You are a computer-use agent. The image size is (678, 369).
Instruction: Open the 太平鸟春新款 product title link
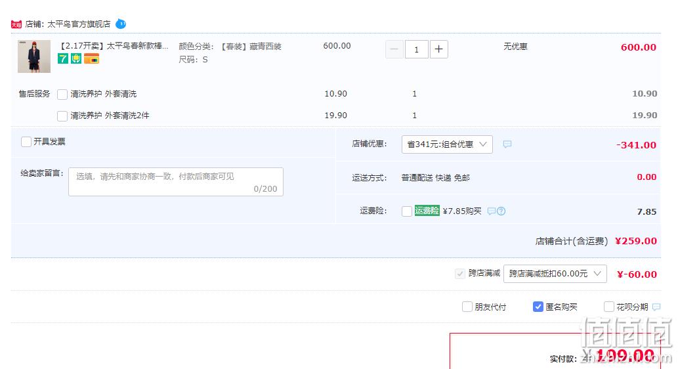(x=113, y=46)
